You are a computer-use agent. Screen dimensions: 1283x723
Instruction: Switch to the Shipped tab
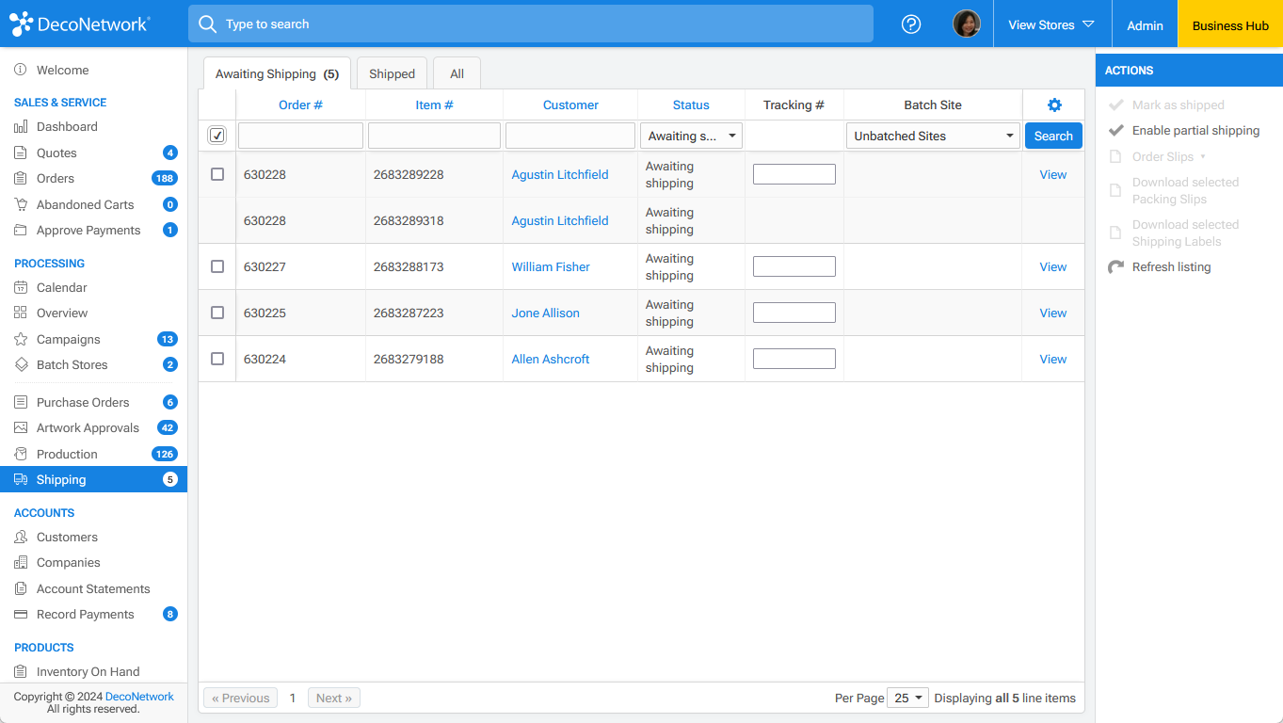[392, 72]
